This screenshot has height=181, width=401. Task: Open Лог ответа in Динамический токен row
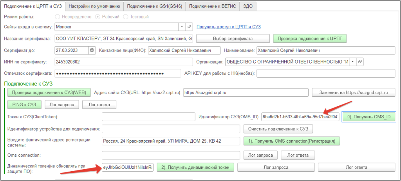[357, 167]
